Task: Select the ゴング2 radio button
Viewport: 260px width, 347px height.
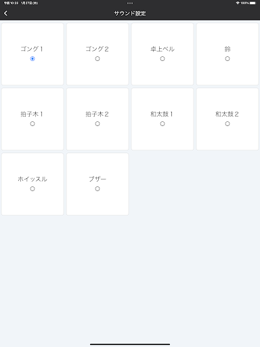Action: pyautogui.click(x=97, y=59)
